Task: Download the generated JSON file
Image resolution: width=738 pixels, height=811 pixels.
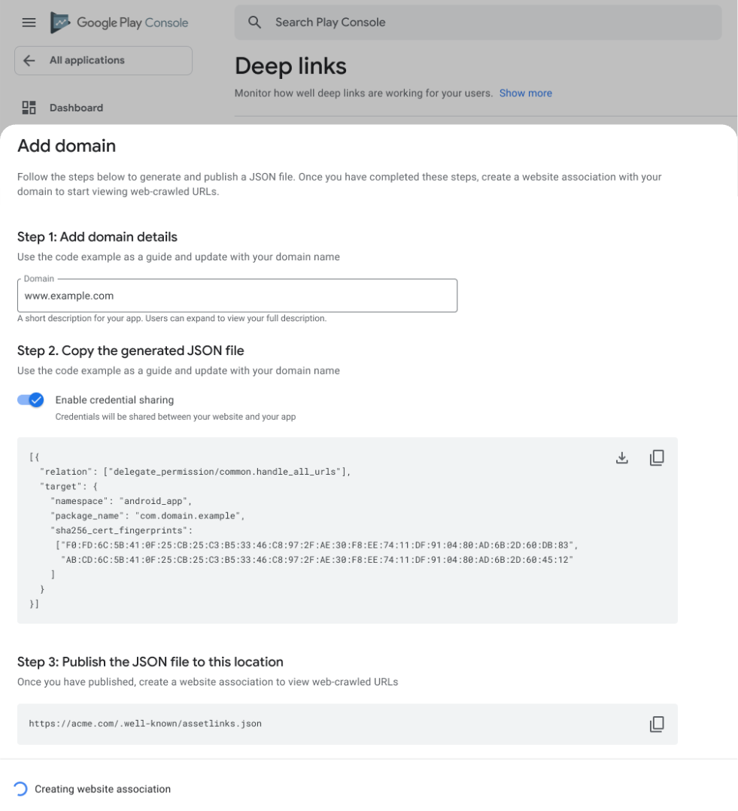Action: (622, 457)
